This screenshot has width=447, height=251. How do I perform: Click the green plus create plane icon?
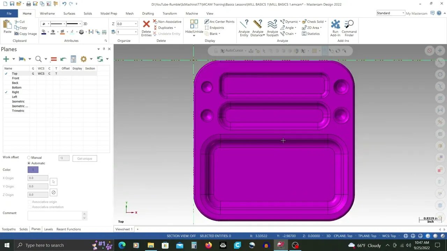coord(6,59)
